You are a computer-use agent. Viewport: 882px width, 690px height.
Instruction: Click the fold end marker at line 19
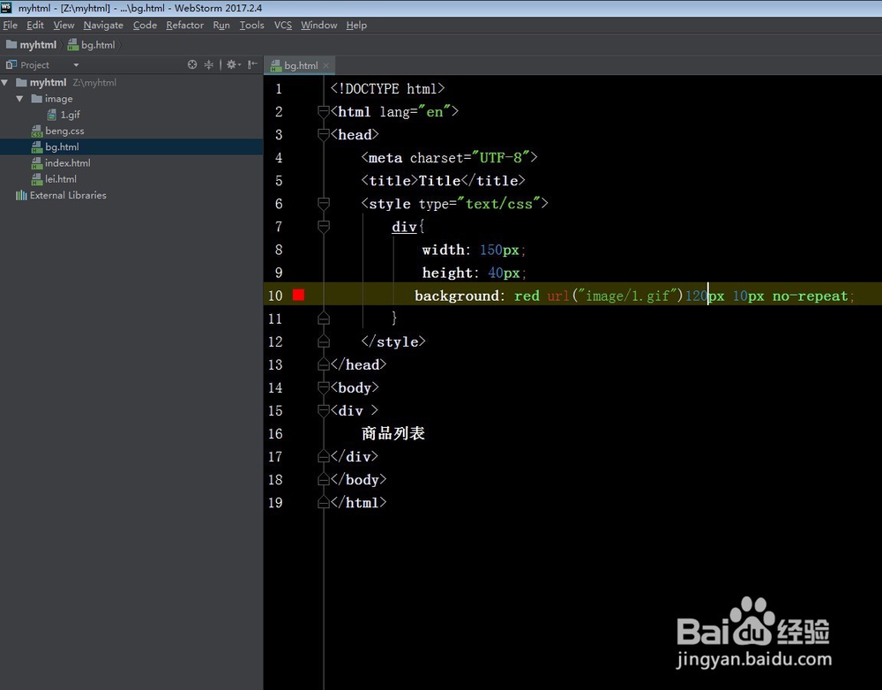click(x=324, y=502)
